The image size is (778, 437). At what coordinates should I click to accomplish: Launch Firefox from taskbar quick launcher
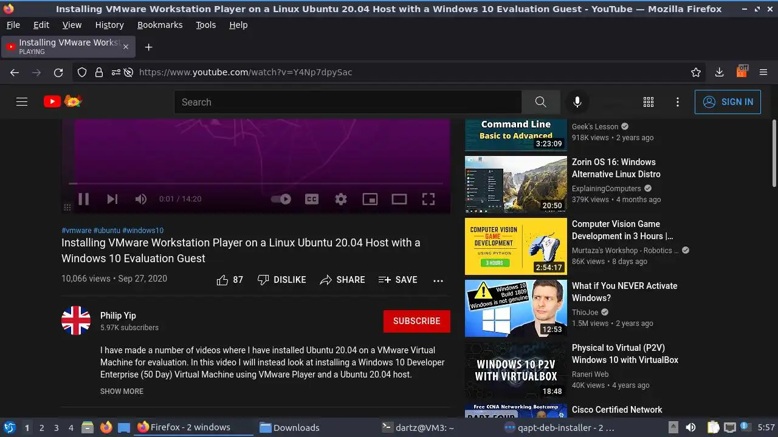pyautogui.click(x=106, y=427)
